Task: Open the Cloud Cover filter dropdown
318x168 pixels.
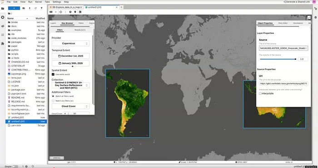Action: click(70, 106)
